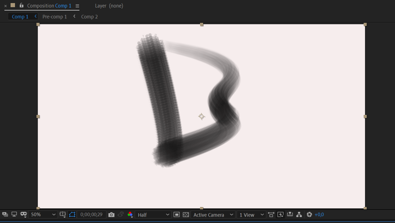Toggle the Transparency Grid checkerboard
The height and width of the screenshot is (223, 395).
[186, 214]
